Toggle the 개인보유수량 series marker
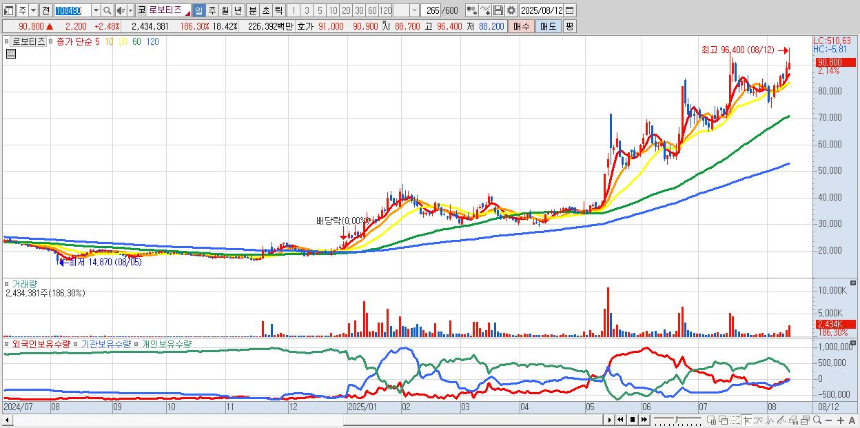Screen dimensions: 860x428 click(136, 344)
